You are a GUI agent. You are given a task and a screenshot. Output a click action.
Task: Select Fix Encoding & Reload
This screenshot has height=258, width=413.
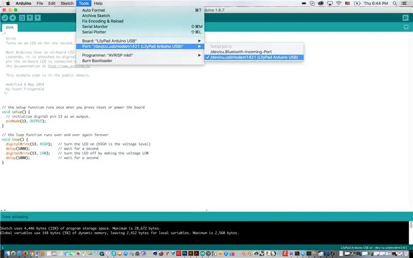click(140, 21)
